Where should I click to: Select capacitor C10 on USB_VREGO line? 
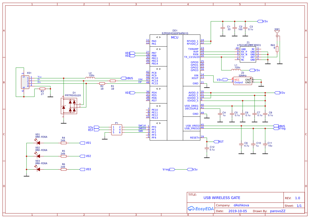click(253, 144)
